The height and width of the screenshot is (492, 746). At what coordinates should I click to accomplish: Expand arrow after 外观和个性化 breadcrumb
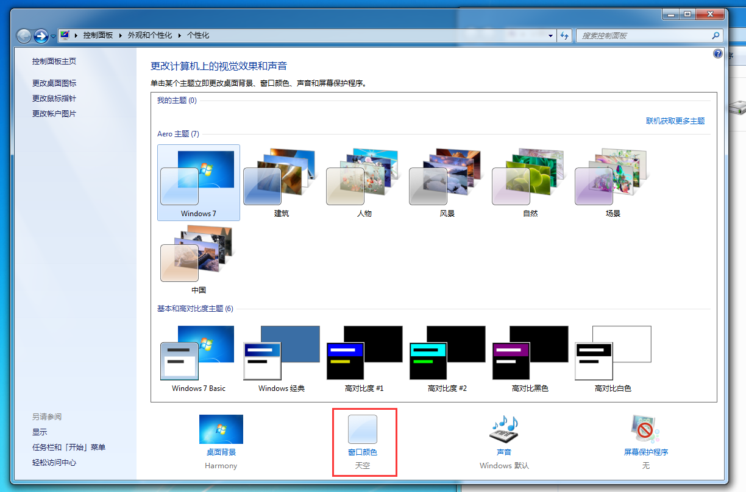[180, 35]
